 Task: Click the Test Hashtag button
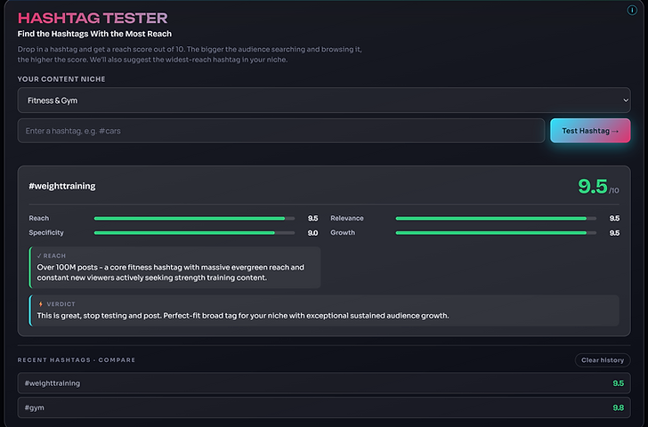590,131
